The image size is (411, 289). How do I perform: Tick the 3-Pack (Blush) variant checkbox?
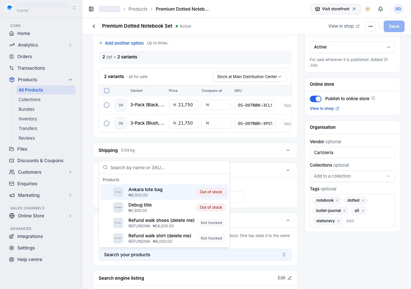[x=107, y=123]
